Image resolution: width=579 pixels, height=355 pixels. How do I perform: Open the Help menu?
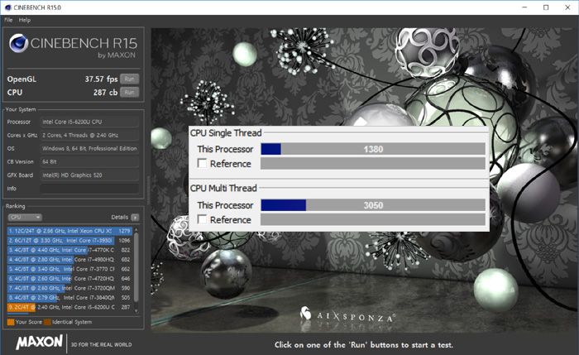25,19
